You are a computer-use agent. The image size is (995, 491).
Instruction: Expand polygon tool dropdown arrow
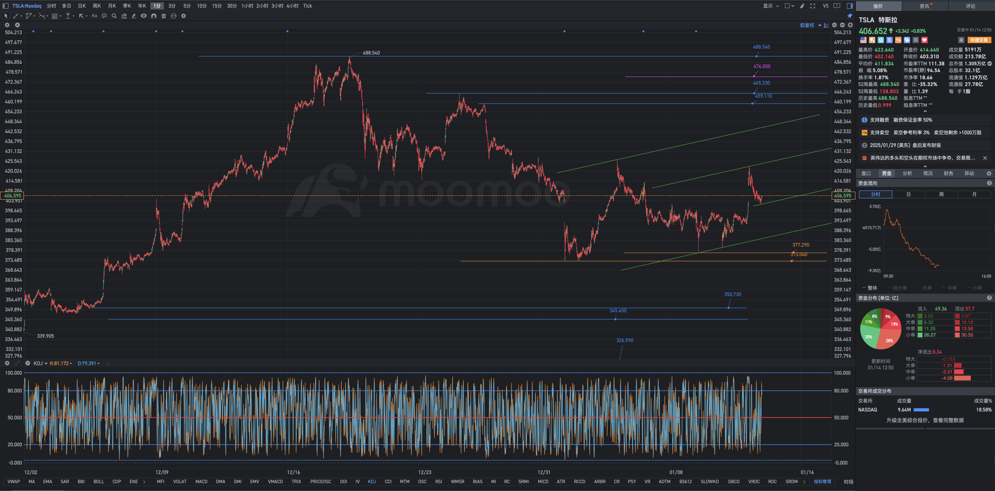coord(34,16)
